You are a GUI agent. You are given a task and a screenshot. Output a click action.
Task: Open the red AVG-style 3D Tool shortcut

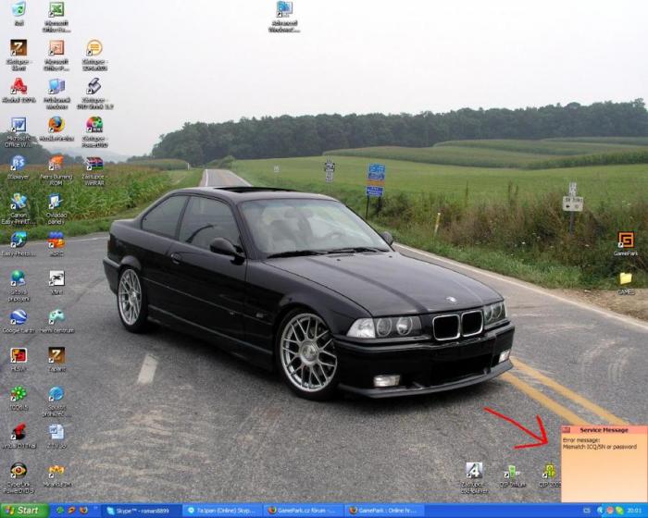point(19,432)
